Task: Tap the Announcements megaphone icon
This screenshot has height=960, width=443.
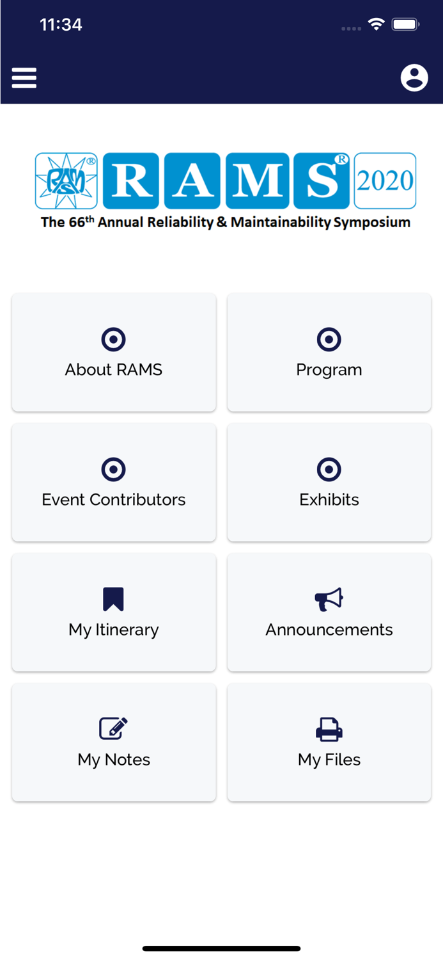Action: [x=329, y=599]
